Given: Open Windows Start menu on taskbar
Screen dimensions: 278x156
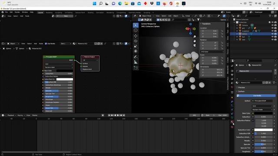Looking at the screenshot, I should [x=95, y=3].
